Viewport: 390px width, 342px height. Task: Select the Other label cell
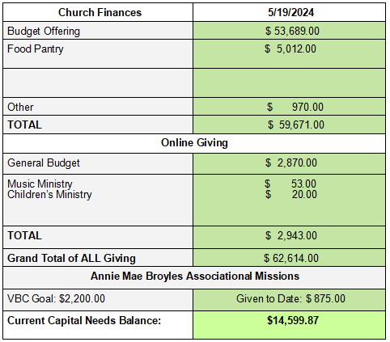coord(98,107)
